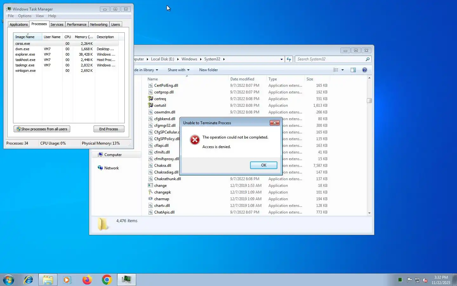Sort processes by CPU column
The height and width of the screenshot is (286, 457).
[x=68, y=37]
